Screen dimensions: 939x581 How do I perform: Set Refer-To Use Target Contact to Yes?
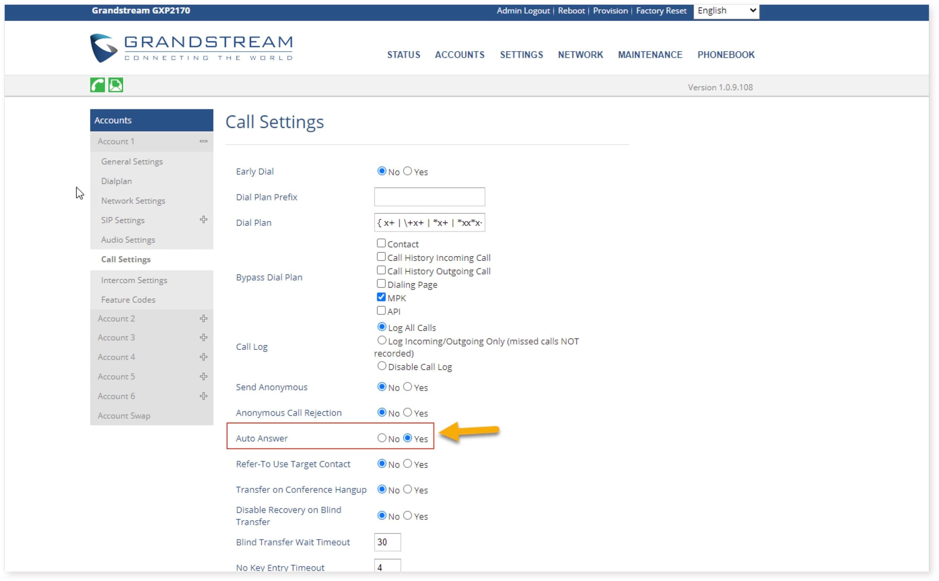407,464
